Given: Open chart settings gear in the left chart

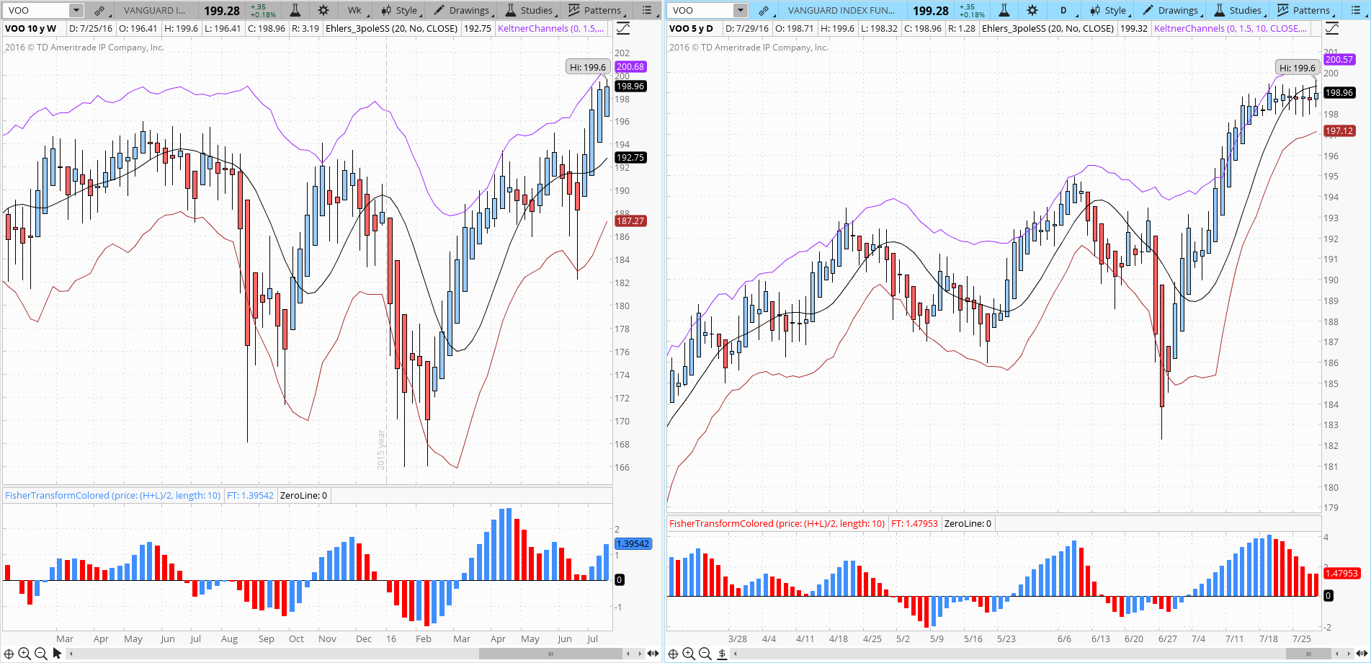Looking at the screenshot, I should pyautogui.click(x=323, y=11).
